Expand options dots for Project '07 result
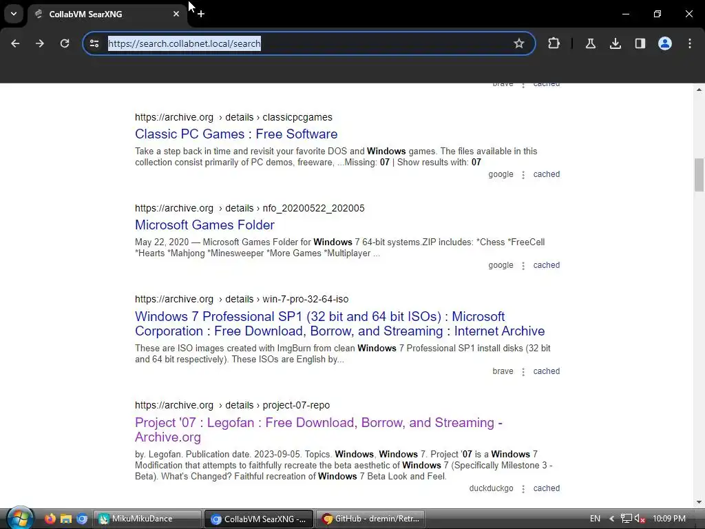The height and width of the screenshot is (529, 705). [523, 488]
